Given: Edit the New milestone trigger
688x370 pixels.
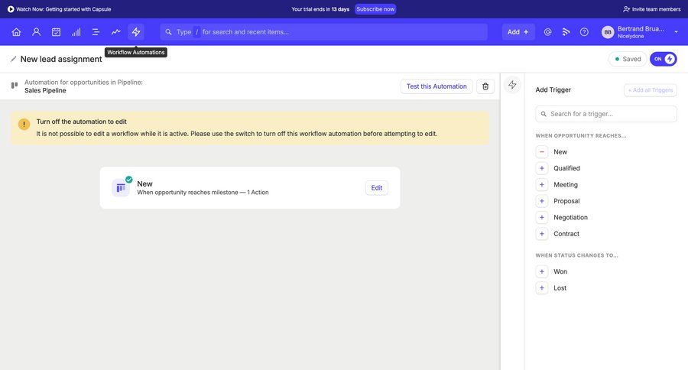Looking at the screenshot, I should [376, 188].
